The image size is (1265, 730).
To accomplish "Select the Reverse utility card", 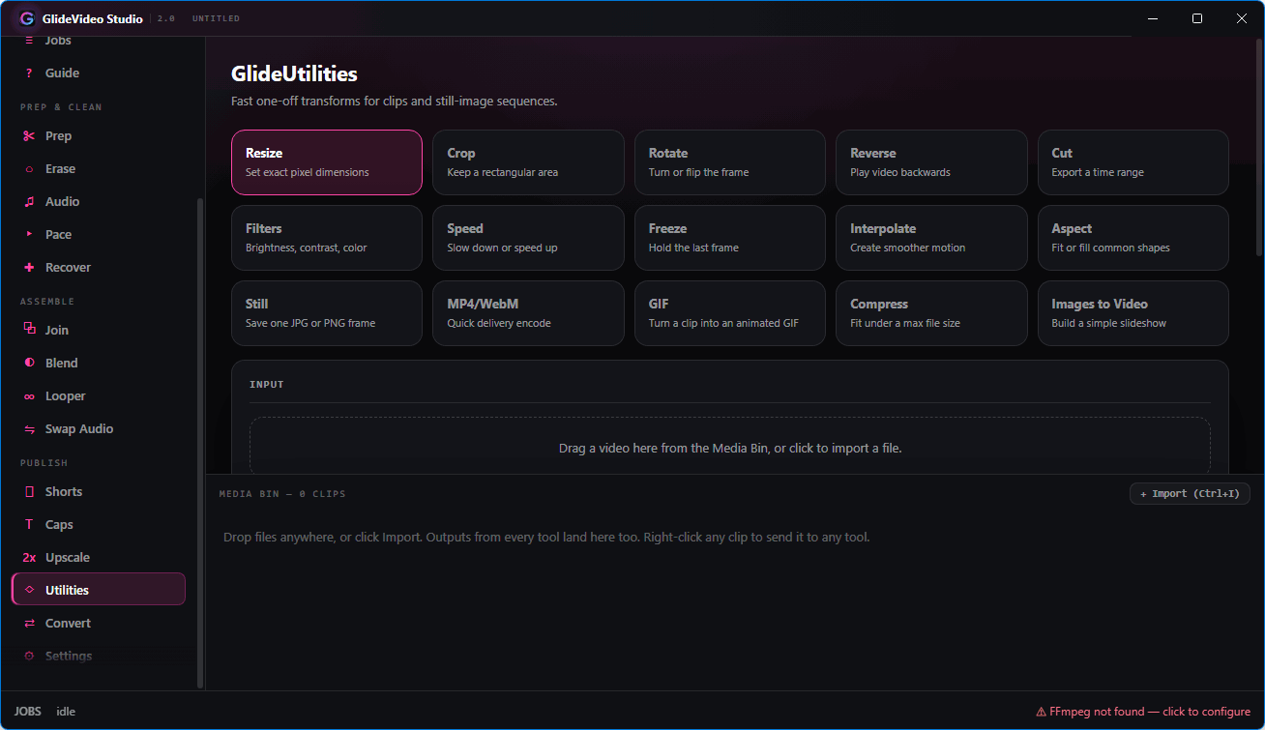I will point(931,162).
